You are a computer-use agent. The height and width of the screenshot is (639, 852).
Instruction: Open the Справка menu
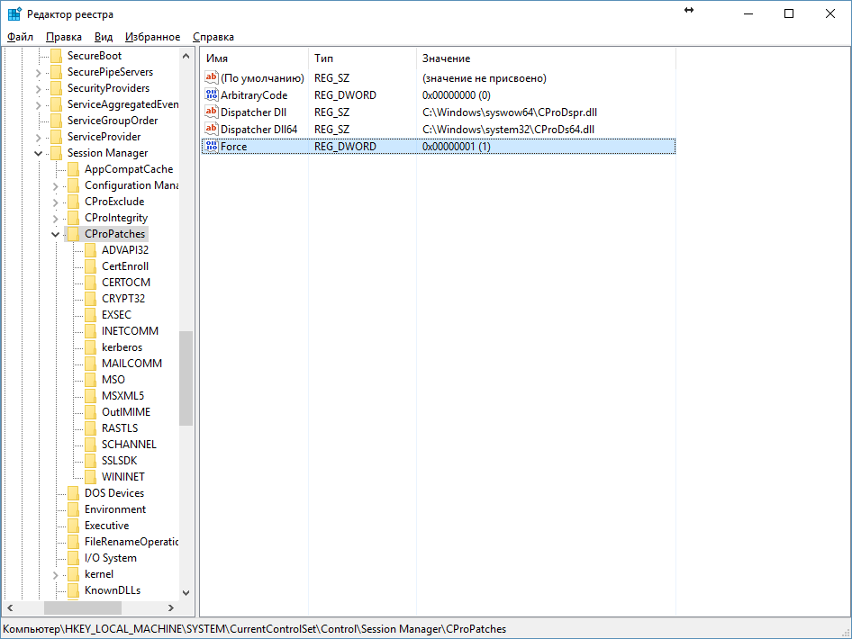click(213, 37)
